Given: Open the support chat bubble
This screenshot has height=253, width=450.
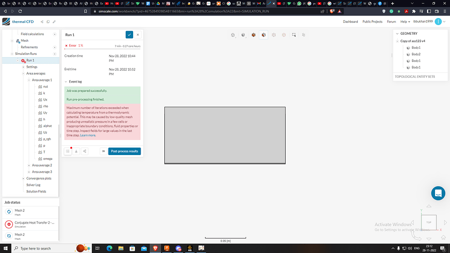Looking at the screenshot, I should click(438, 193).
